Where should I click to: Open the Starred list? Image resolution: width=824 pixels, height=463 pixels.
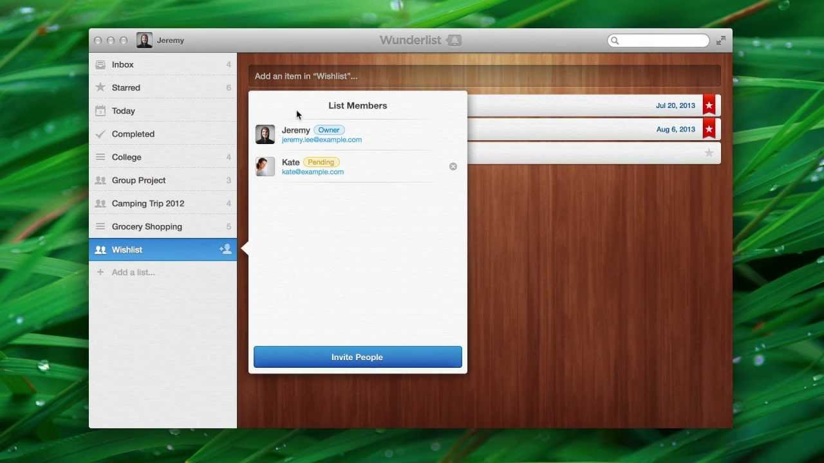163,87
